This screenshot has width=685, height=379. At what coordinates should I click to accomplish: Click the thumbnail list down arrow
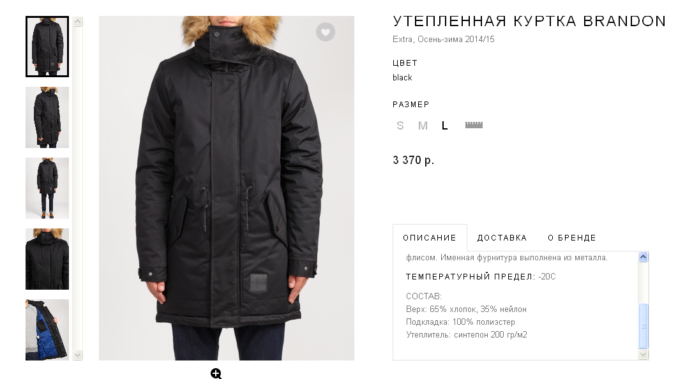click(x=78, y=355)
